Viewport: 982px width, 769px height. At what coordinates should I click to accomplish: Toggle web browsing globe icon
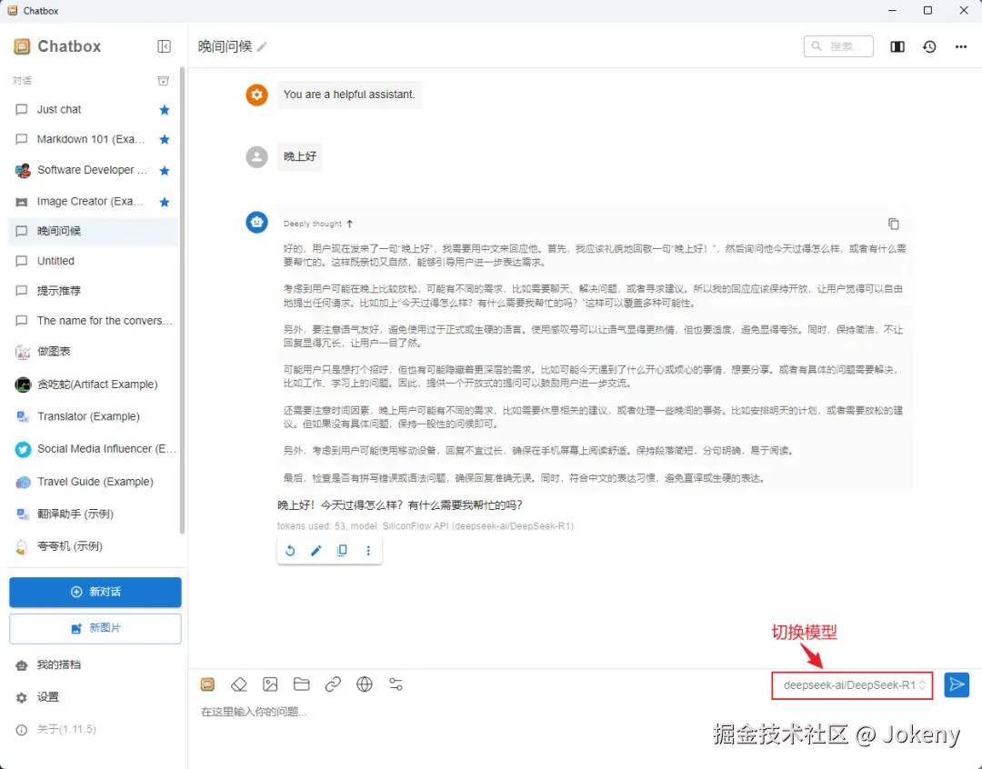(365, 684)
